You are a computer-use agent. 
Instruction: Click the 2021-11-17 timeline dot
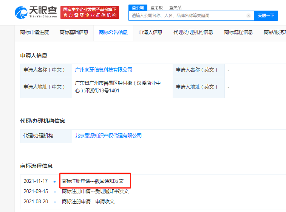54,182
